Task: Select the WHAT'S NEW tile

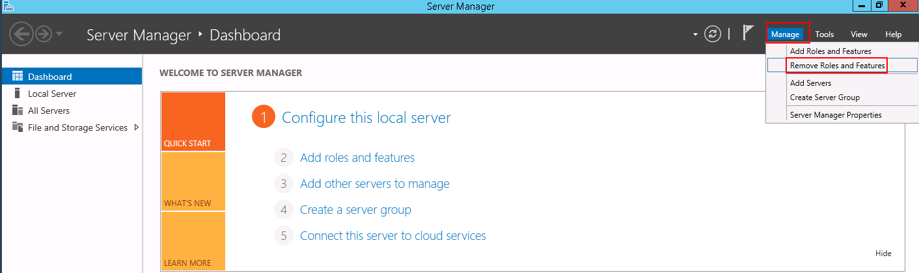Action: click(193, 181)
